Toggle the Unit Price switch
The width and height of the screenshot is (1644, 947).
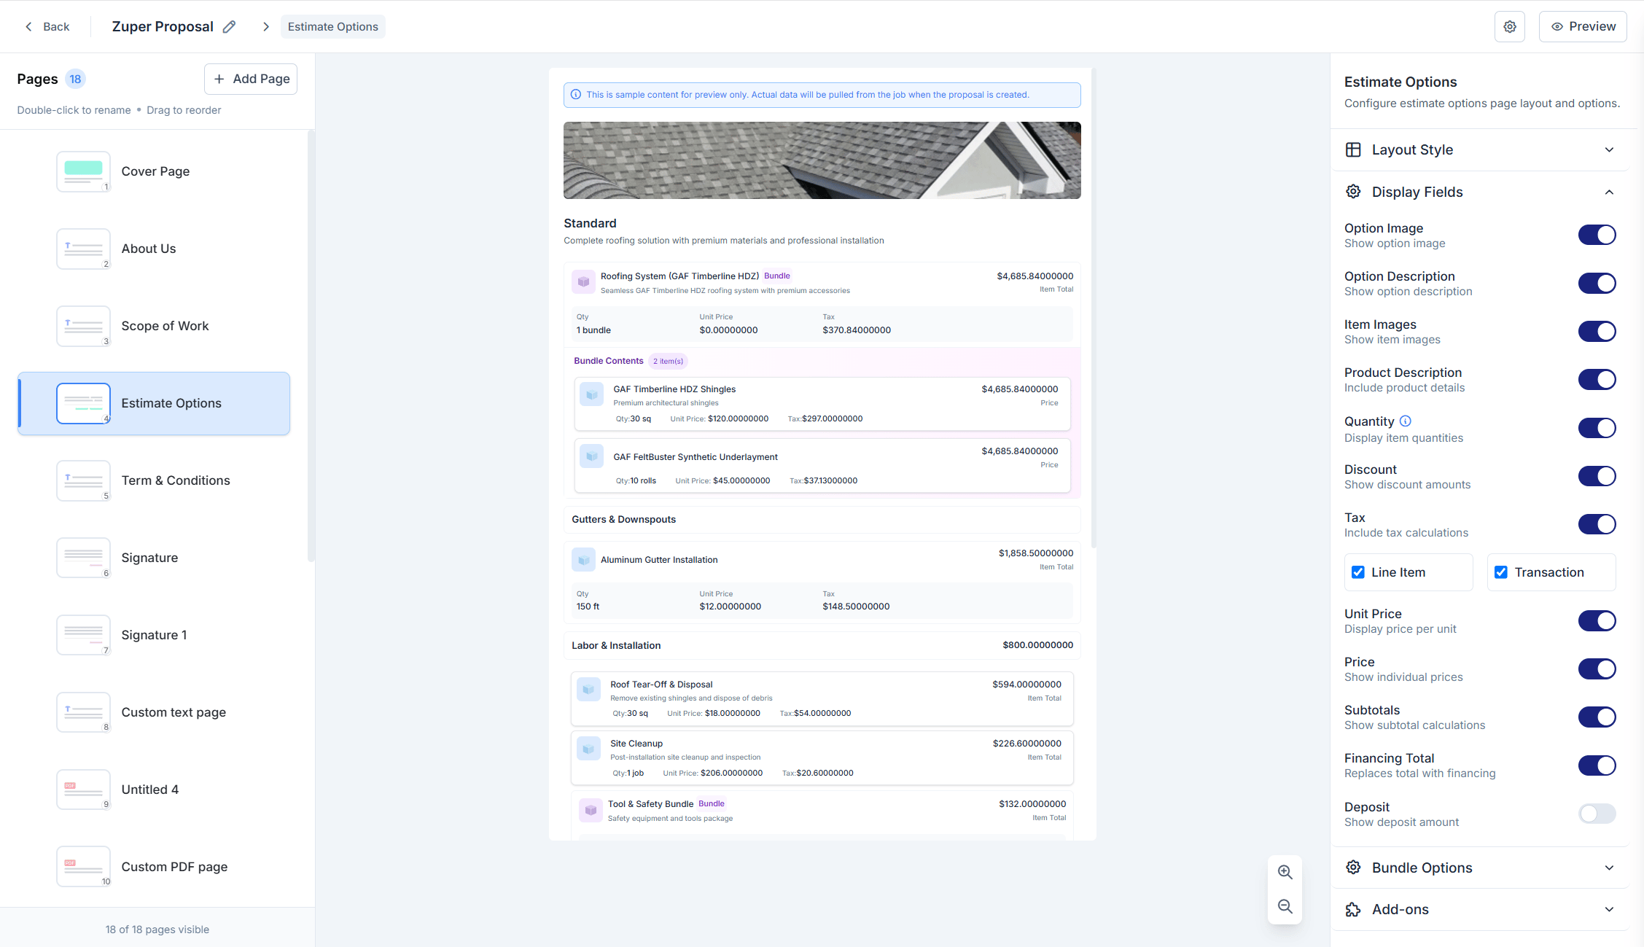pyautogui.click(x=1597, y=620)
